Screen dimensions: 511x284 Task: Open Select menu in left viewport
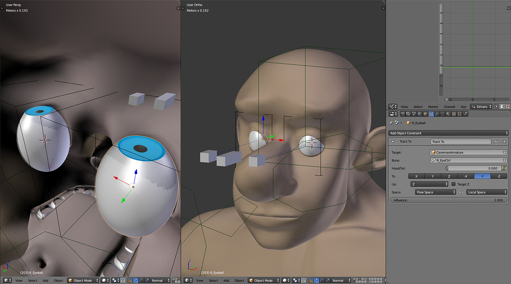point(32,281)
